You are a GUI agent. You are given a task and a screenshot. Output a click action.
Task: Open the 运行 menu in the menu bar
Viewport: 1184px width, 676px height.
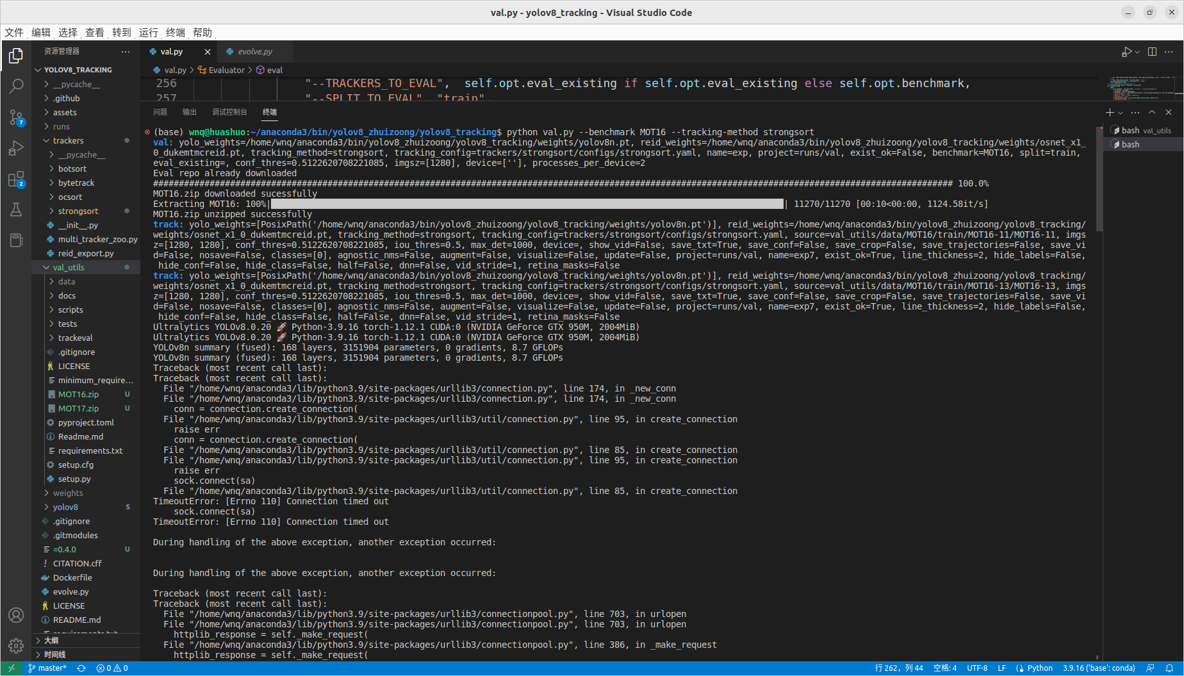148,33
